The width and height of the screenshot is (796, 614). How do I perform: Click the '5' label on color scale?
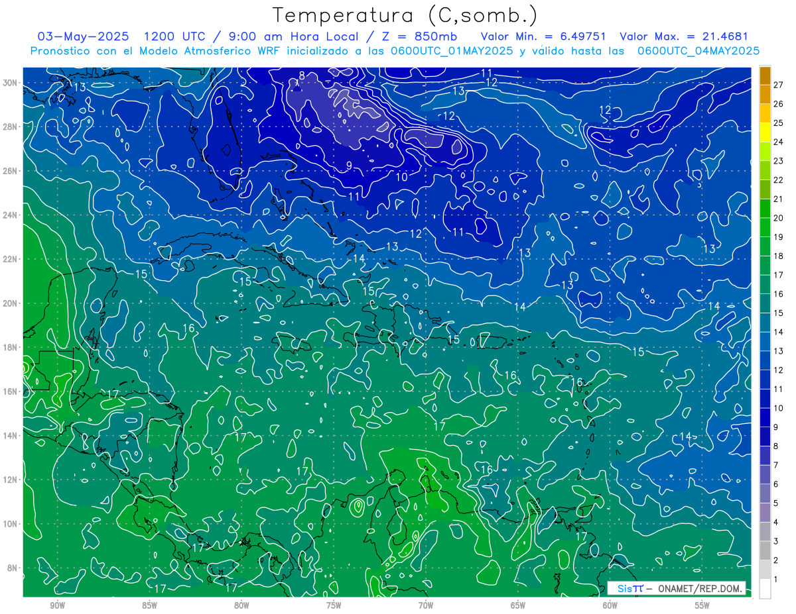[776, 503]
